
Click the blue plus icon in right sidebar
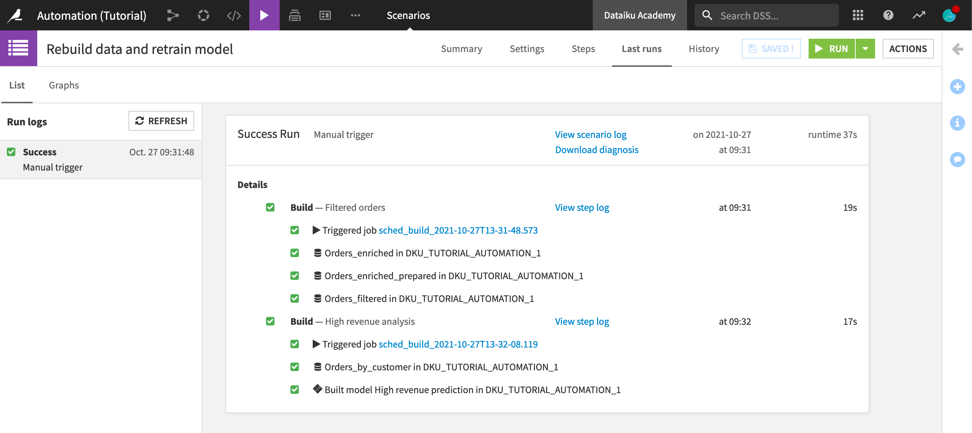coord(957,87)
